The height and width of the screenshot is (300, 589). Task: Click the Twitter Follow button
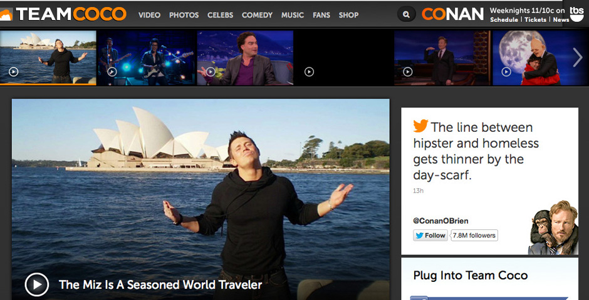point(430,236)
